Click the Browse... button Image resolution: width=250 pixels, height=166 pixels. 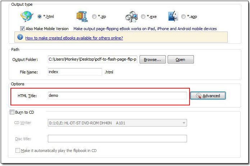[x=153, y=60]
